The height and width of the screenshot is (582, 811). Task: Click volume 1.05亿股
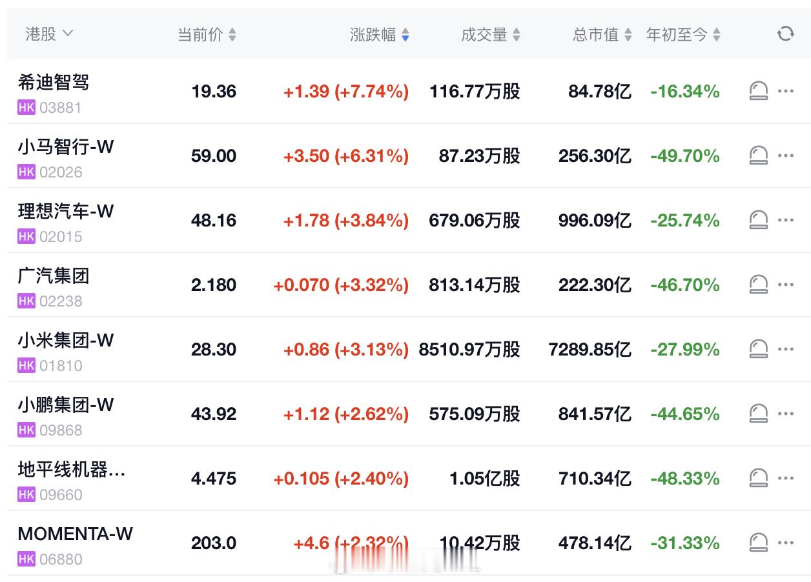[485, 479]
